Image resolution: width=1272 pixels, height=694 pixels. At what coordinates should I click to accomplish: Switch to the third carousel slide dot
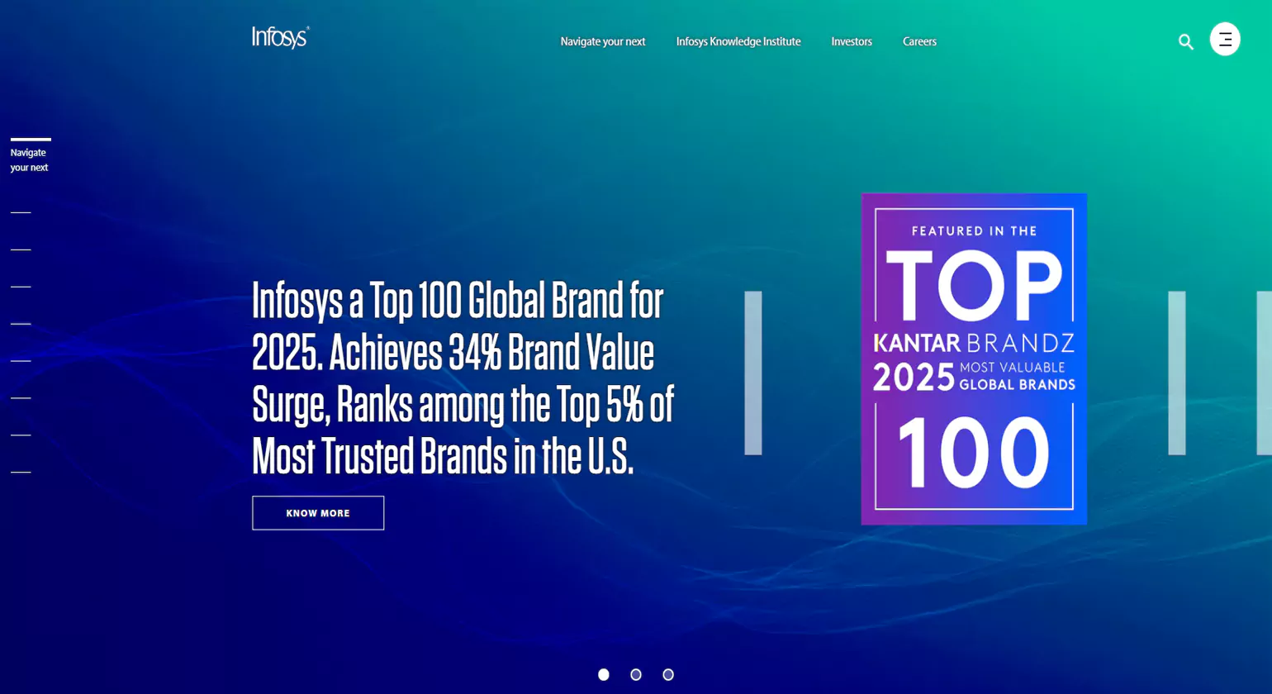click(x=668, y=675)
